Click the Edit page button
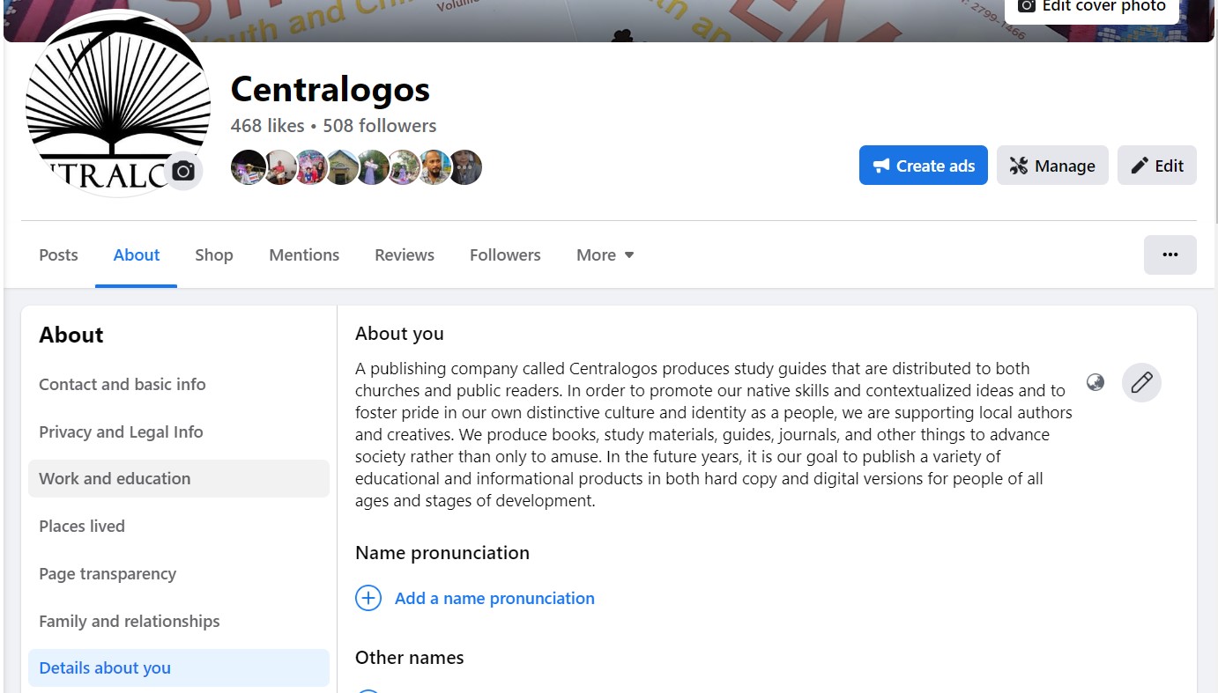 pos(1156,166)
